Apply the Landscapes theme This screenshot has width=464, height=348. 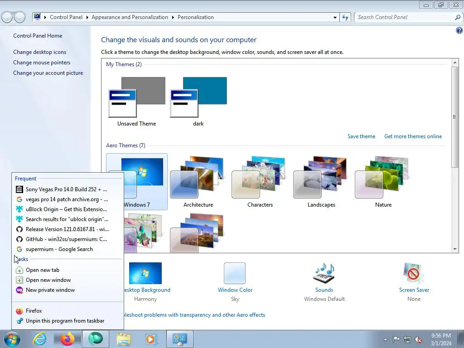321,181
